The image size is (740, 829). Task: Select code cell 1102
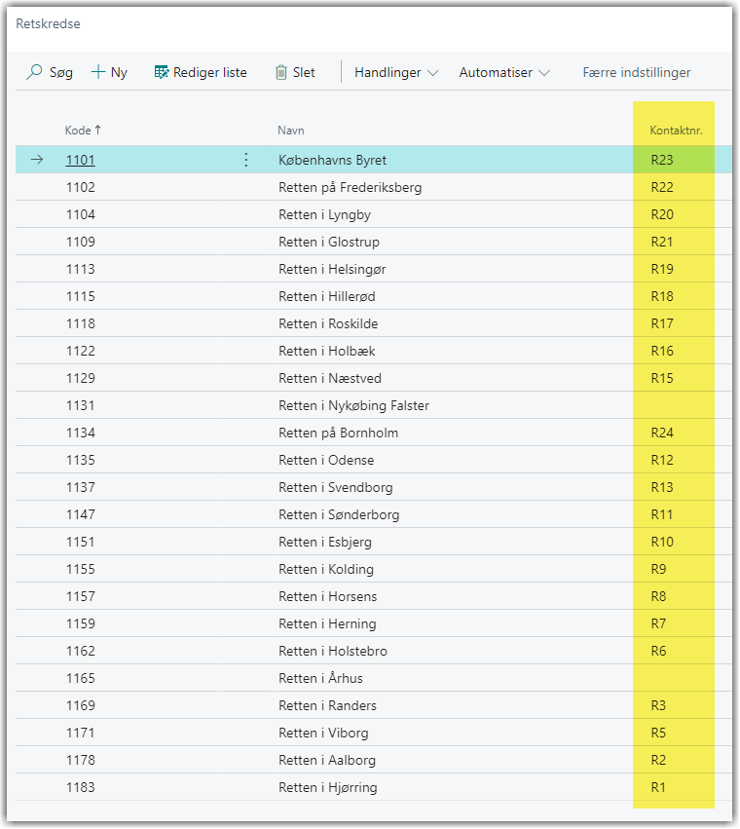click(81, 187)
